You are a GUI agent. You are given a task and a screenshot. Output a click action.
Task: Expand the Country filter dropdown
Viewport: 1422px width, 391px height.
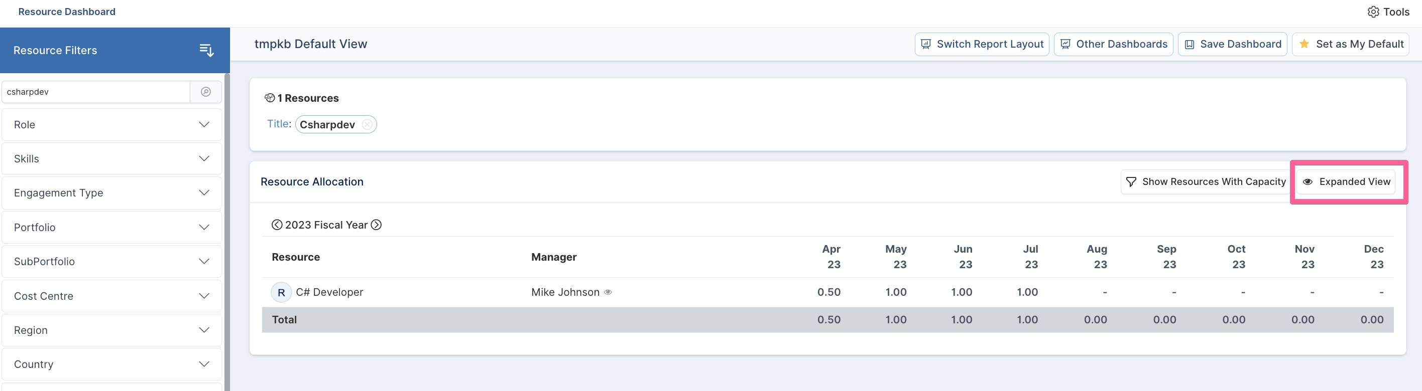point(112,364)
